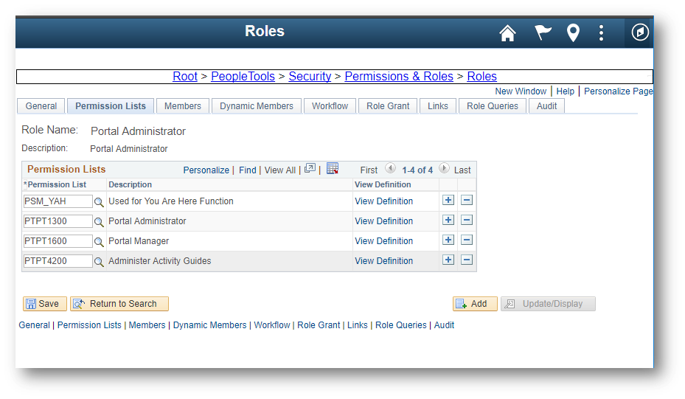Follow the Root breadcrumb link
This screenshot has height=399, width=685.
(185, 77)
